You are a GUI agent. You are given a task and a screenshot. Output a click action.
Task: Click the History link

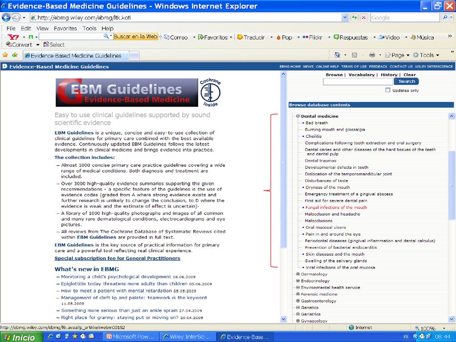point(389,75)
